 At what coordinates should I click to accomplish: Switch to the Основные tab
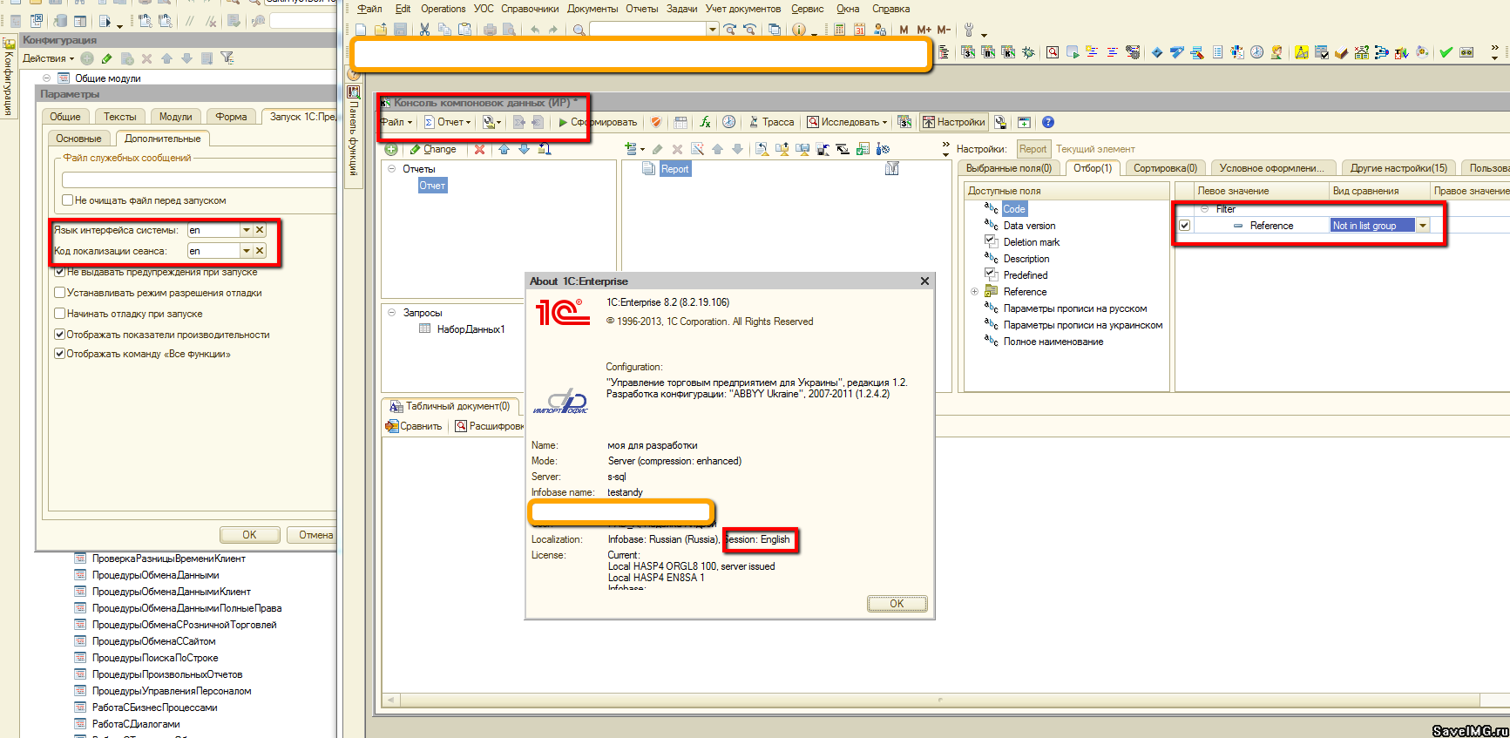pos(78,139)
